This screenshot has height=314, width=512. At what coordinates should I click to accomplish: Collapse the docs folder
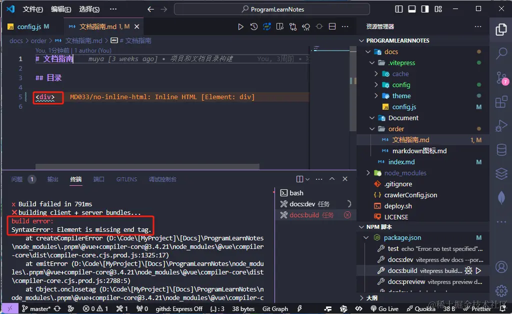coord(368,52)
